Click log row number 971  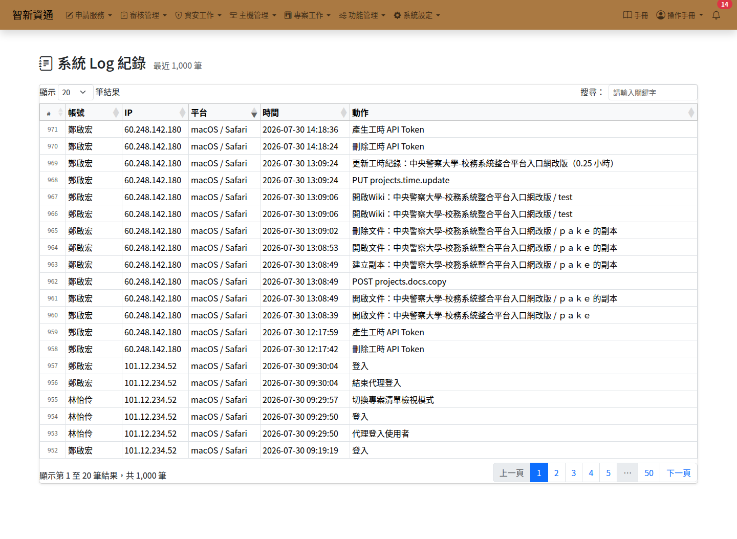pos(53,130)
